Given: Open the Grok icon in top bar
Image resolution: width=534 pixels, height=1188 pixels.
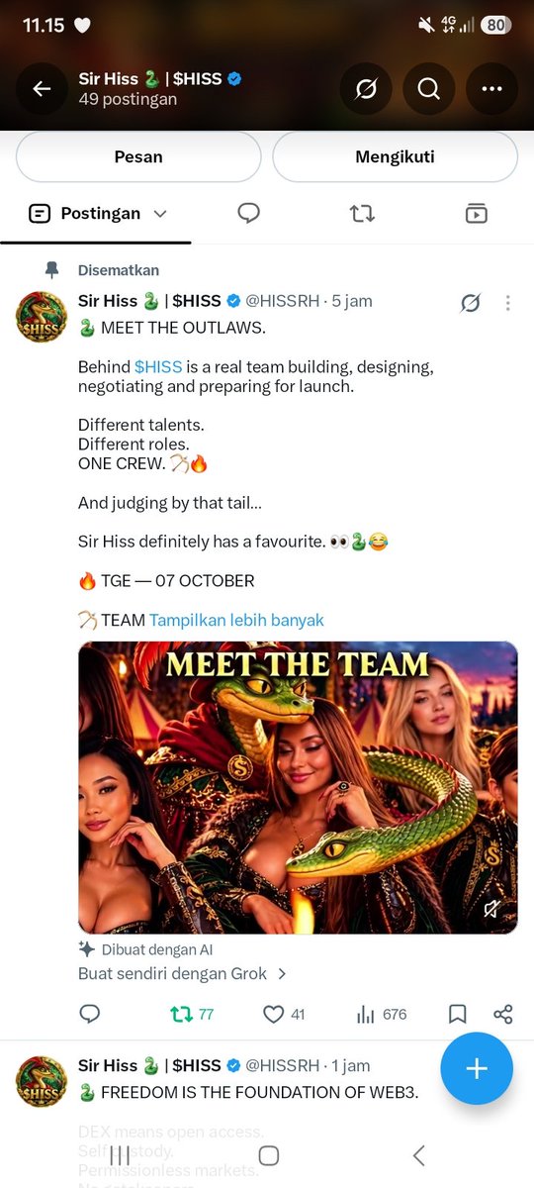Looking at the screenshot, I should coord(366,89).
